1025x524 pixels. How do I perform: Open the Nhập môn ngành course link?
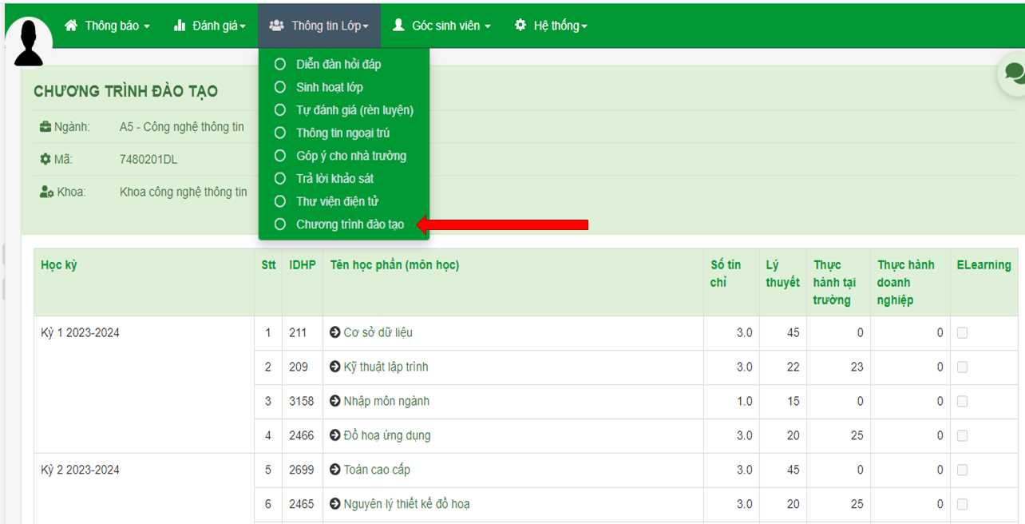[386, 401]
